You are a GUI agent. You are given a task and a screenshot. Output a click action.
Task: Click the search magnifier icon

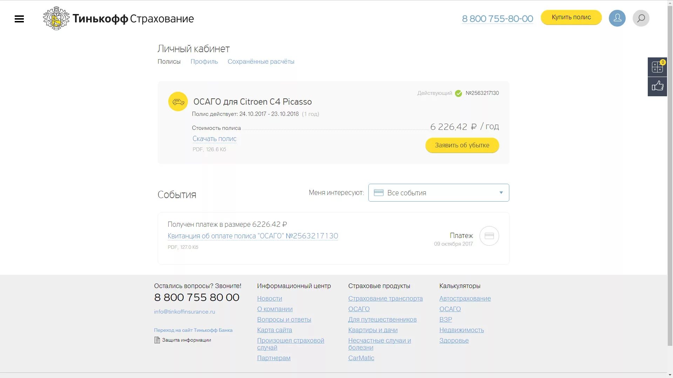coord(641,18)
